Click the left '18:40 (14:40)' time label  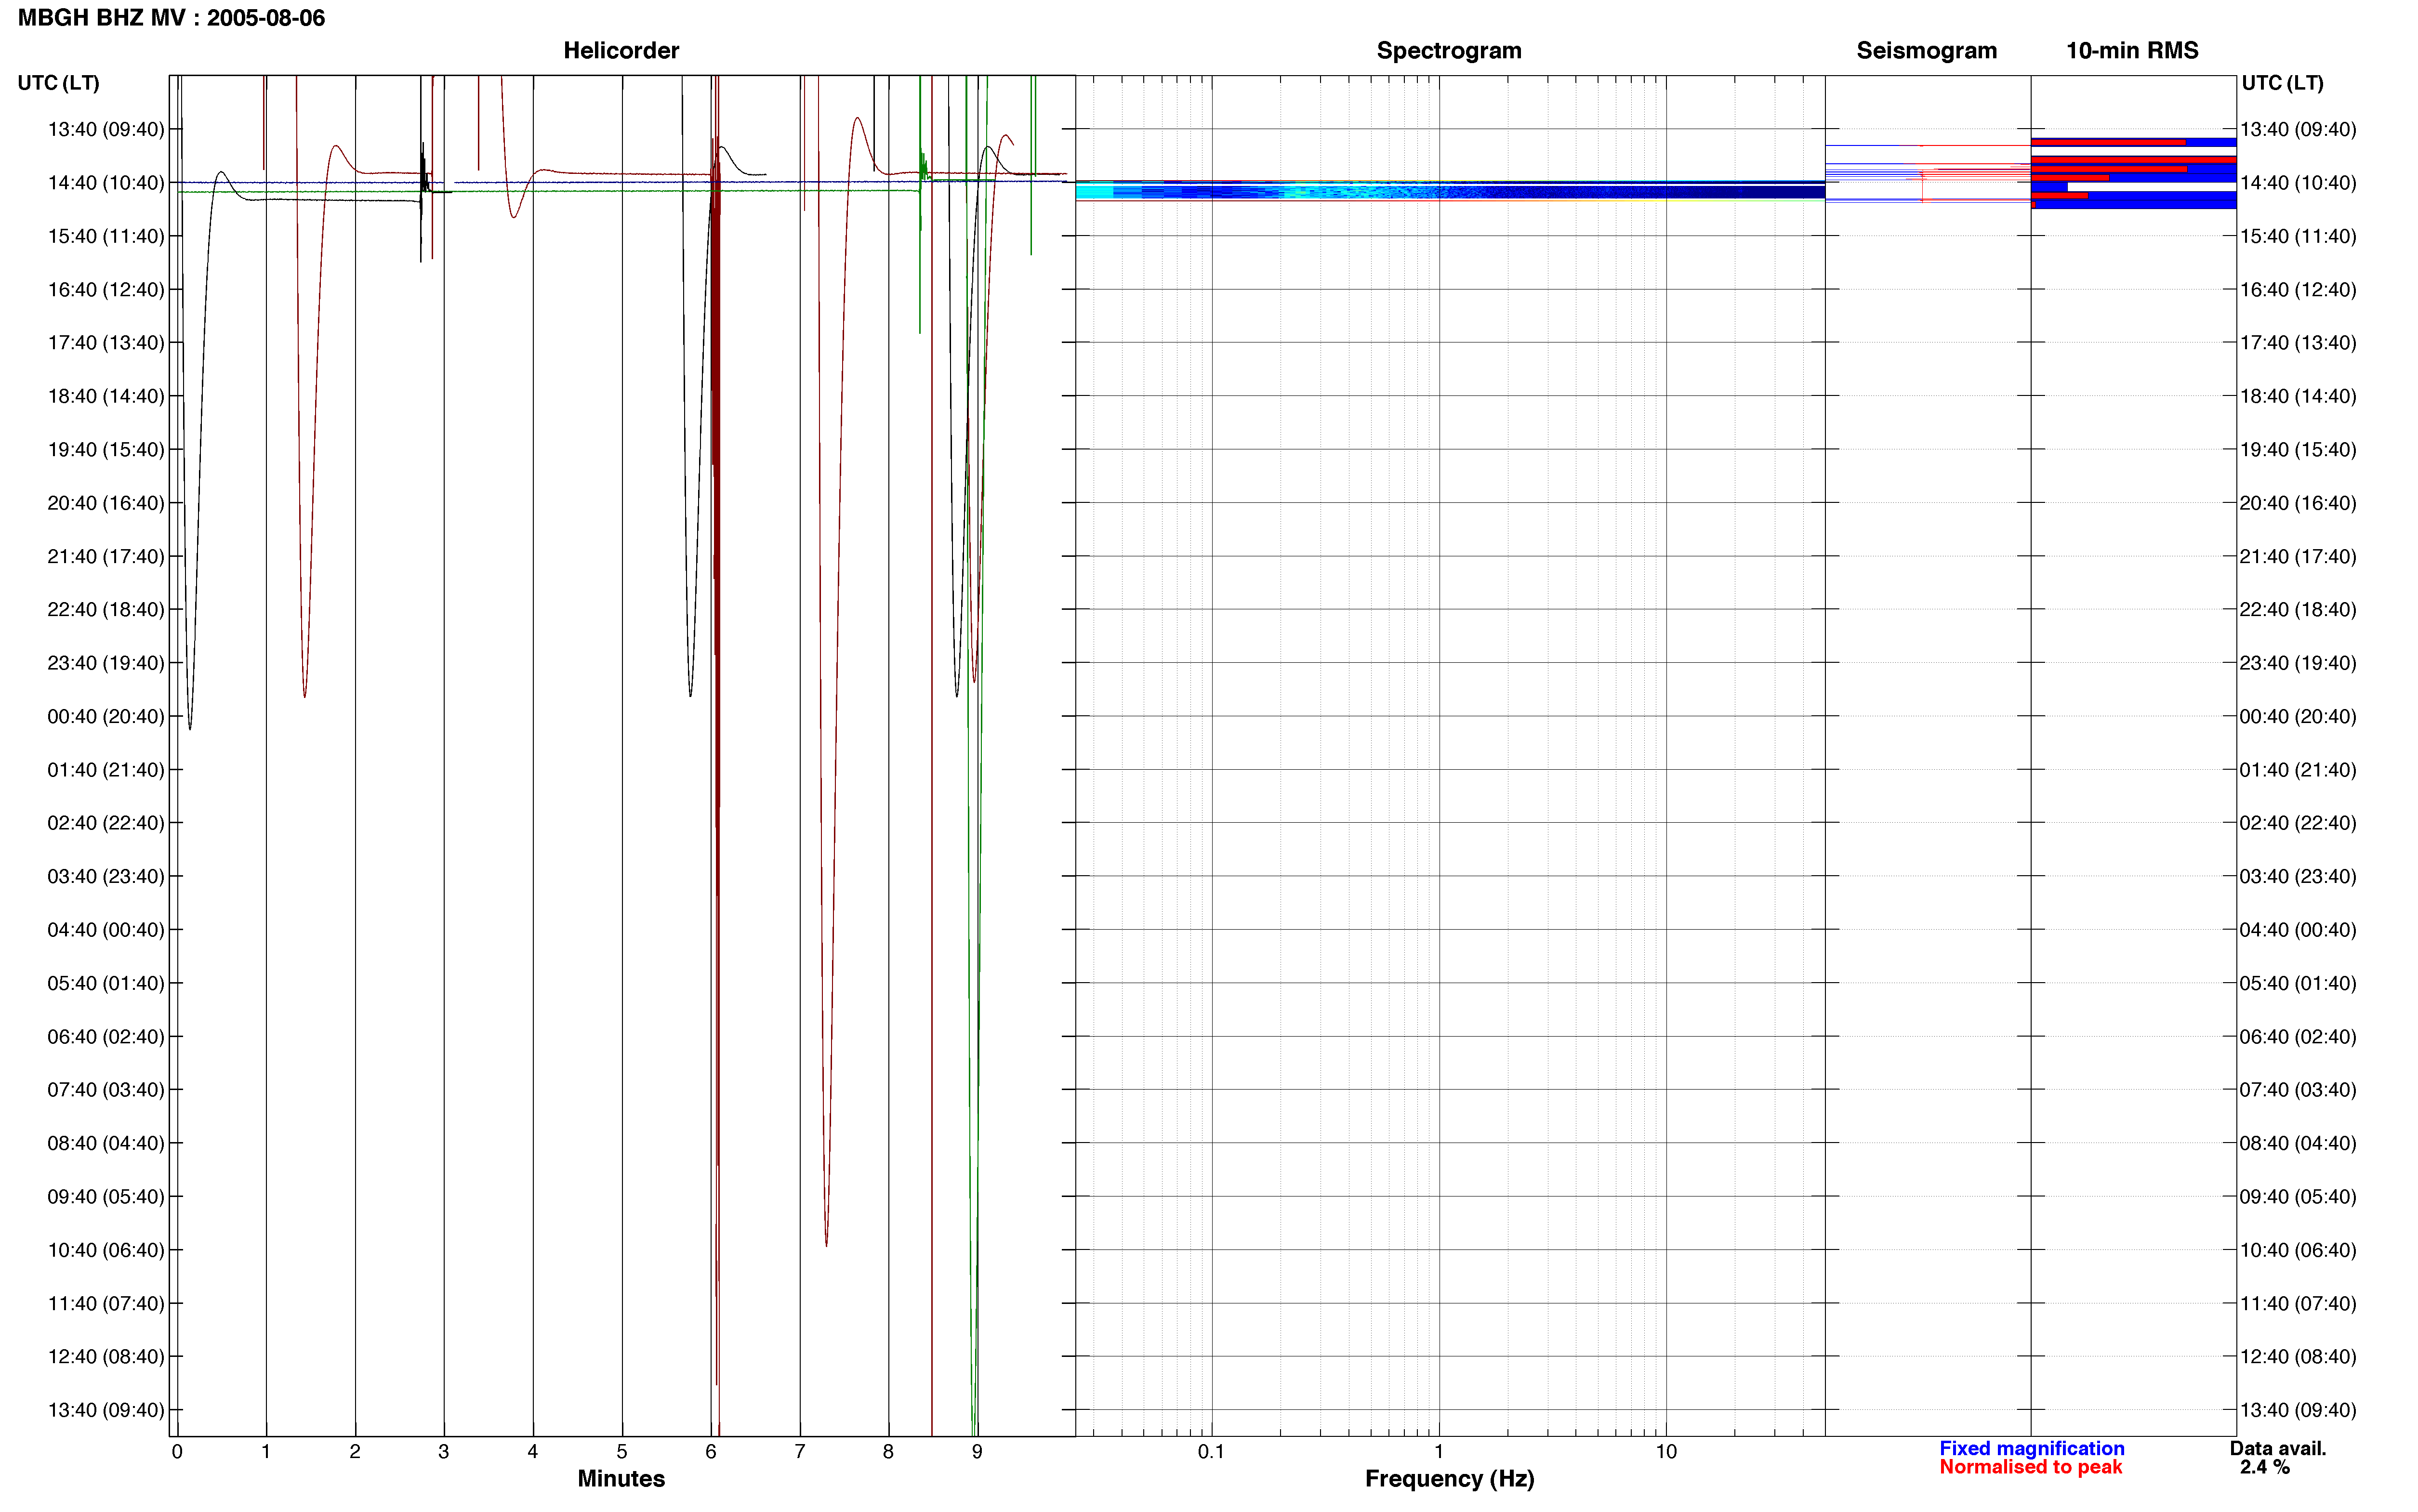[106, 396]
